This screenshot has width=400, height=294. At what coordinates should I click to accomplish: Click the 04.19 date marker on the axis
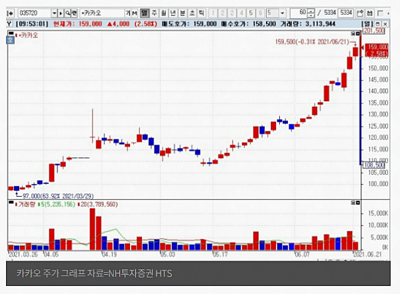pos(109,255)
